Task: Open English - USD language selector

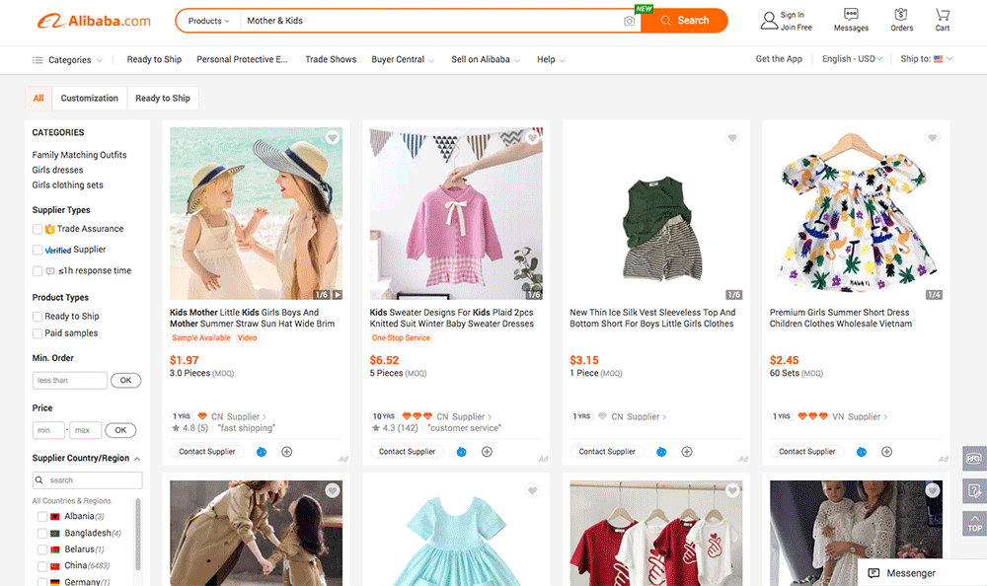Action: point(853,59)
